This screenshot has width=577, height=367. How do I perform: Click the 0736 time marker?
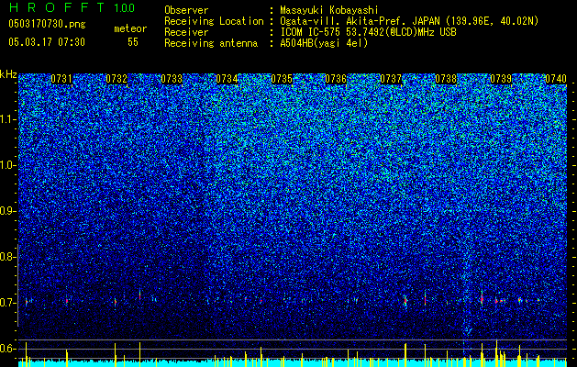point(336,79)
